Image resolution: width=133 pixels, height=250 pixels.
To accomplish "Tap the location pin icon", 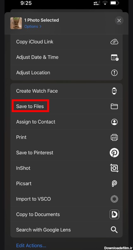I will [114, 73].
